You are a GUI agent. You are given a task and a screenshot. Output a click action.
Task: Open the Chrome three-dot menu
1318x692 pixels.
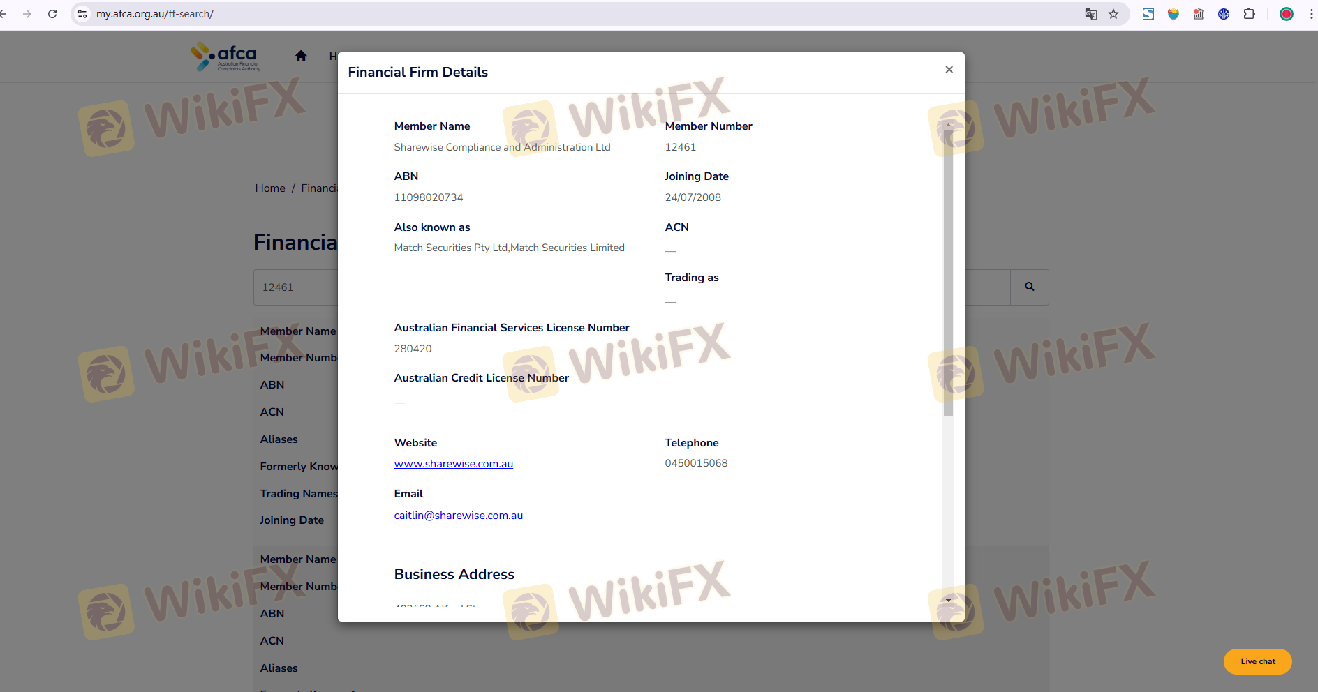tap(1311, 14)
